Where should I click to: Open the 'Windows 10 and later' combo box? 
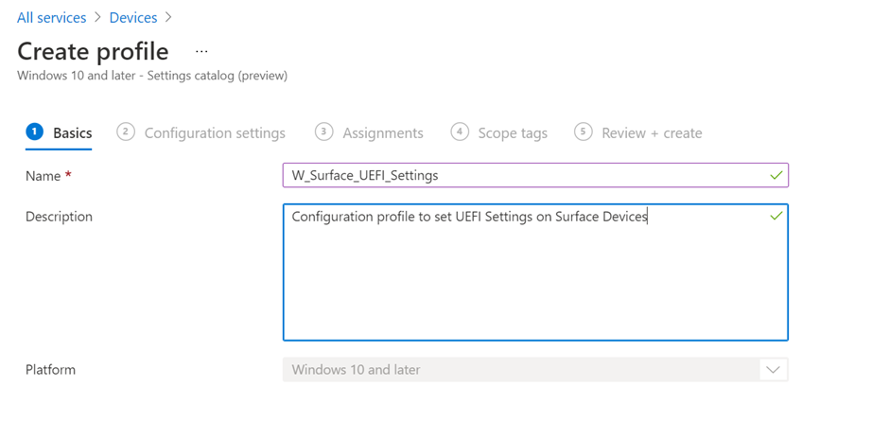click(520, 369)
